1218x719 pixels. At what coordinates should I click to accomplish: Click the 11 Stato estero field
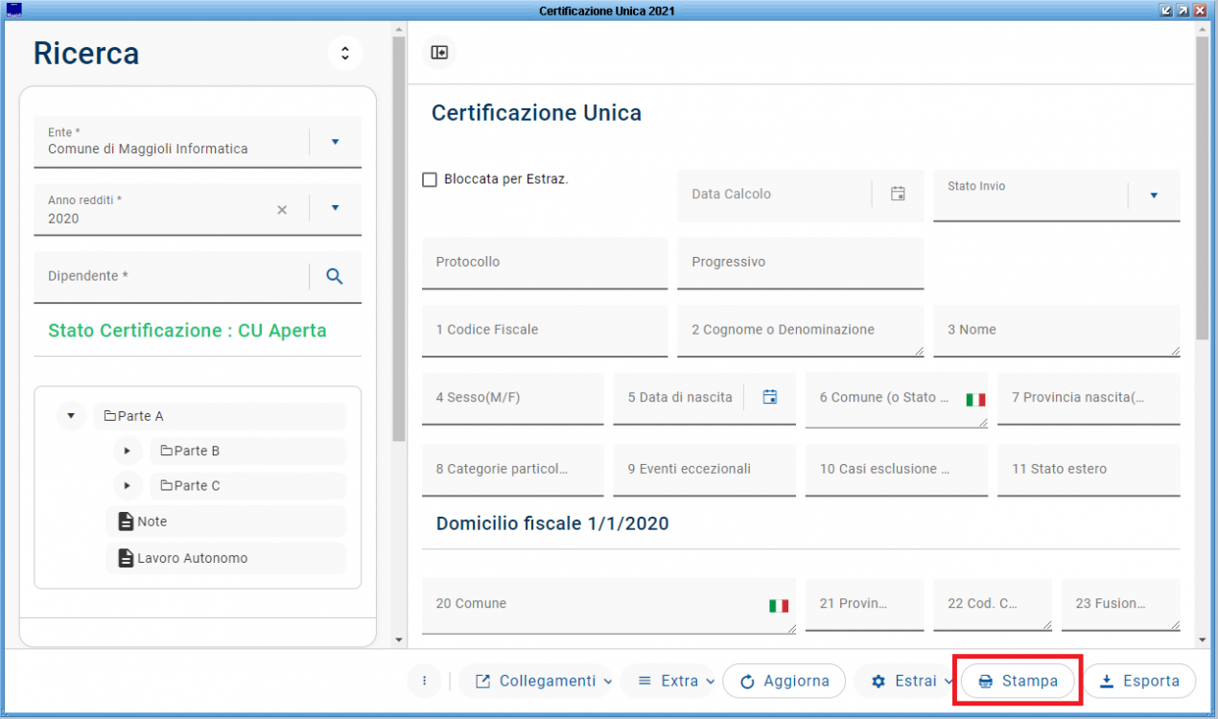[1089, 470]
